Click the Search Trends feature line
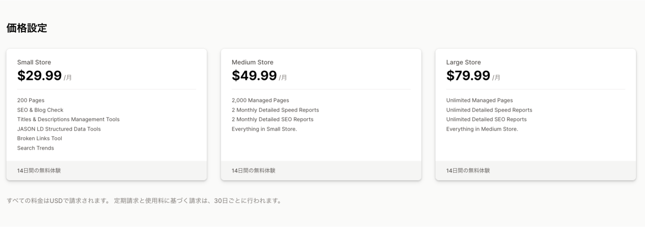 click(x=35, y=148)
